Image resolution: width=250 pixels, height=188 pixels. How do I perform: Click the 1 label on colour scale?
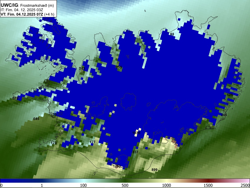pyautogui.click(x=42, y=185)
